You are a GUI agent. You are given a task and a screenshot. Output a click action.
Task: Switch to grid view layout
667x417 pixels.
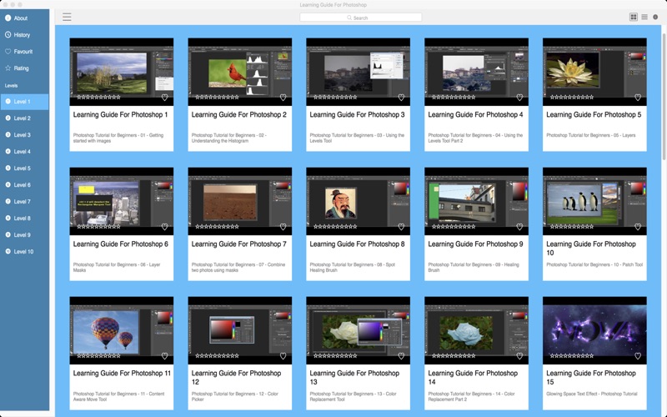tap(634, 17)
